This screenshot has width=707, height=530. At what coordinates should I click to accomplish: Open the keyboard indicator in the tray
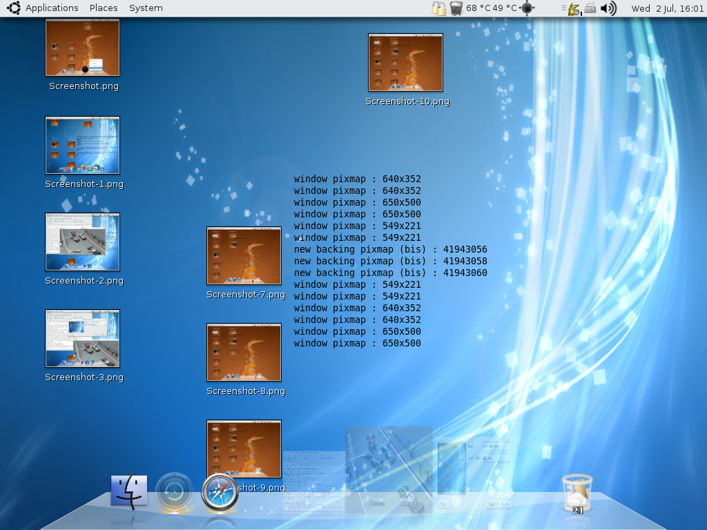click(x=590, y=8)
